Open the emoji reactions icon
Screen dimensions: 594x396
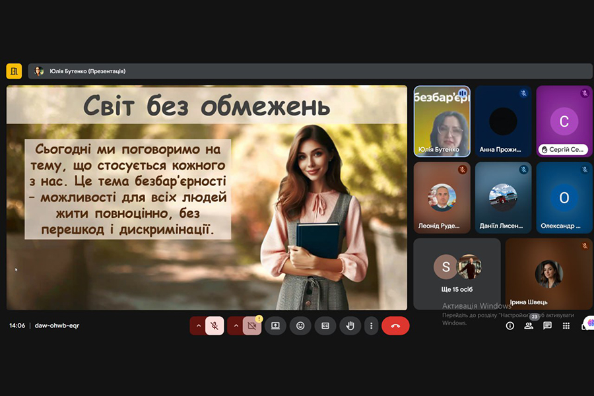[300, 325]
